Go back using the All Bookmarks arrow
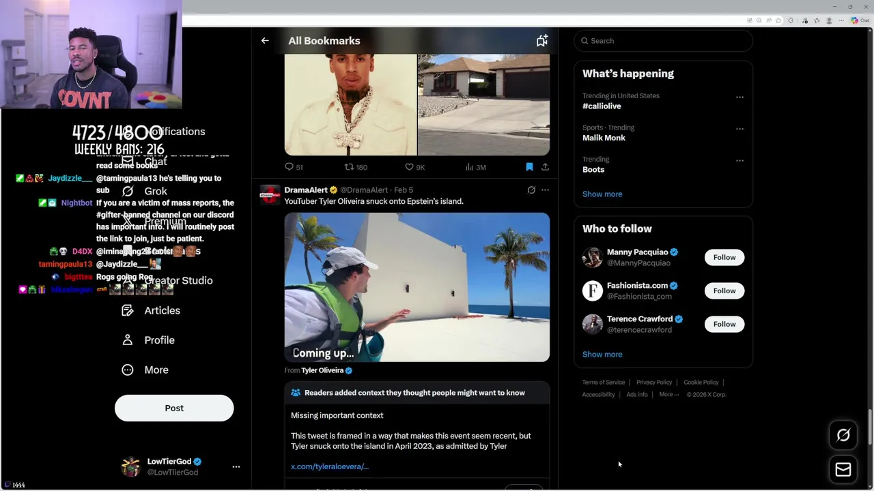This screenshot has width=874, height=491. point(265,41)
